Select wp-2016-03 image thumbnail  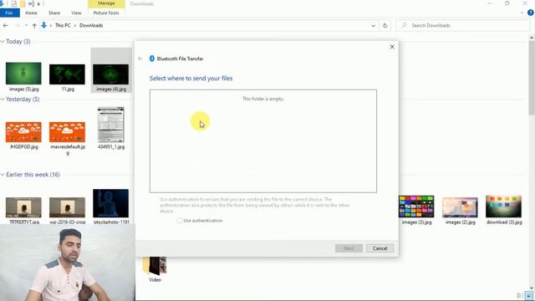(67, 207)
